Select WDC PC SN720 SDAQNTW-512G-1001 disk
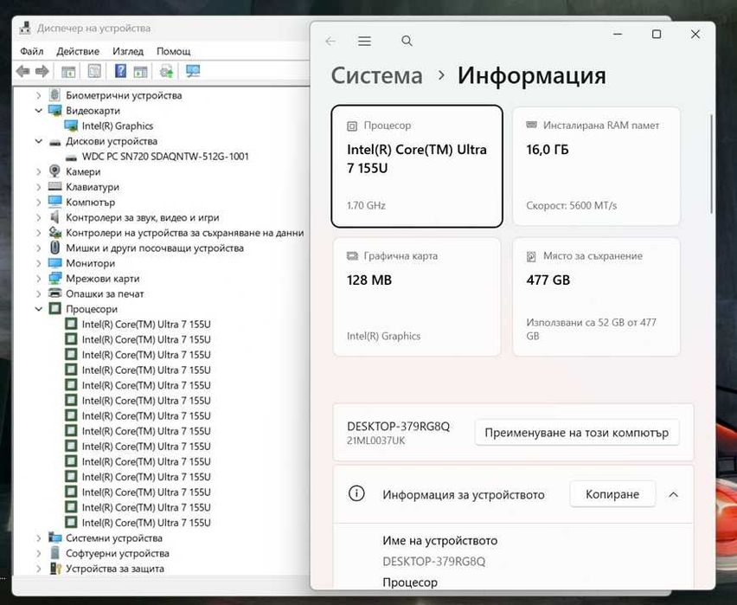The height and width of the screenshot is (605, 737). coord(165,156)
